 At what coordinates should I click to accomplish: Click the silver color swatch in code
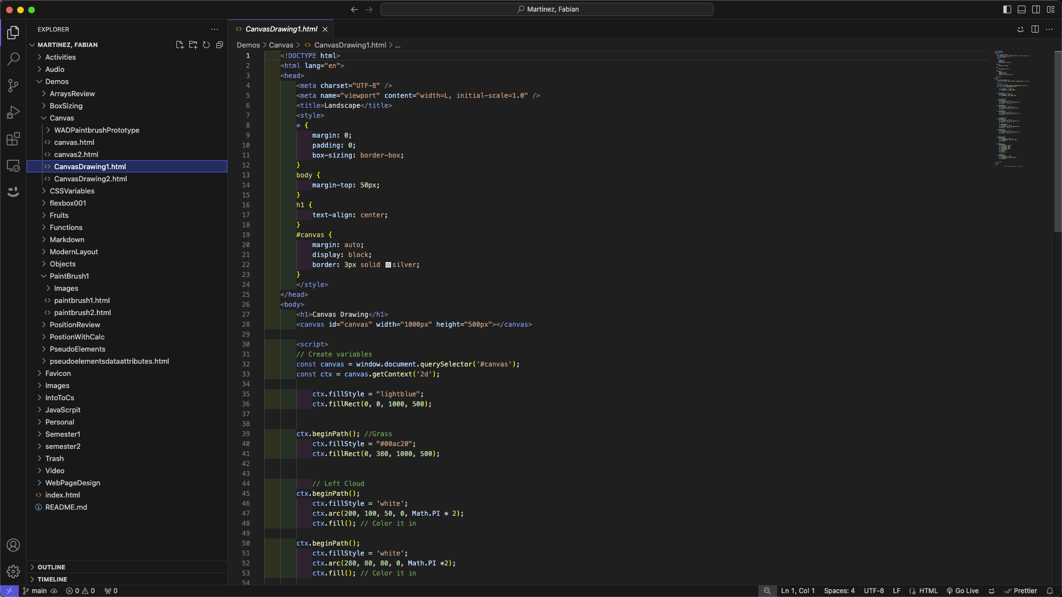point(388,265)
